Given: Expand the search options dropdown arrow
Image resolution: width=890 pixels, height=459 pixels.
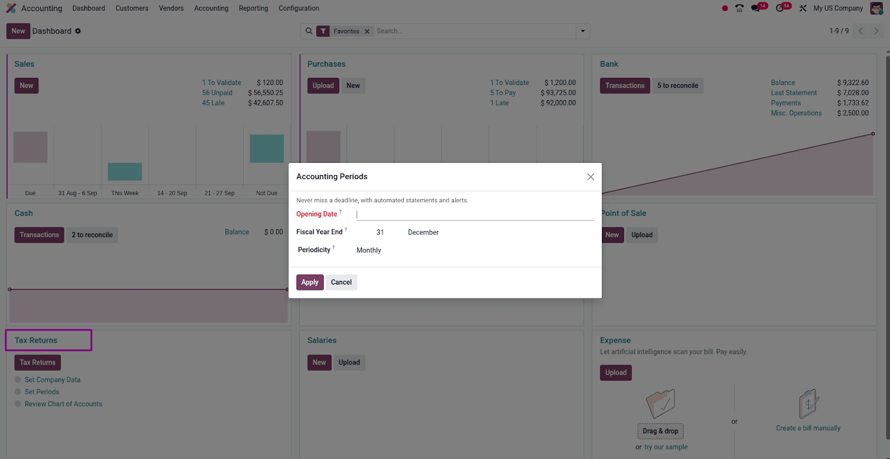Looking at the screenshot, I should (x=582, y=31).
